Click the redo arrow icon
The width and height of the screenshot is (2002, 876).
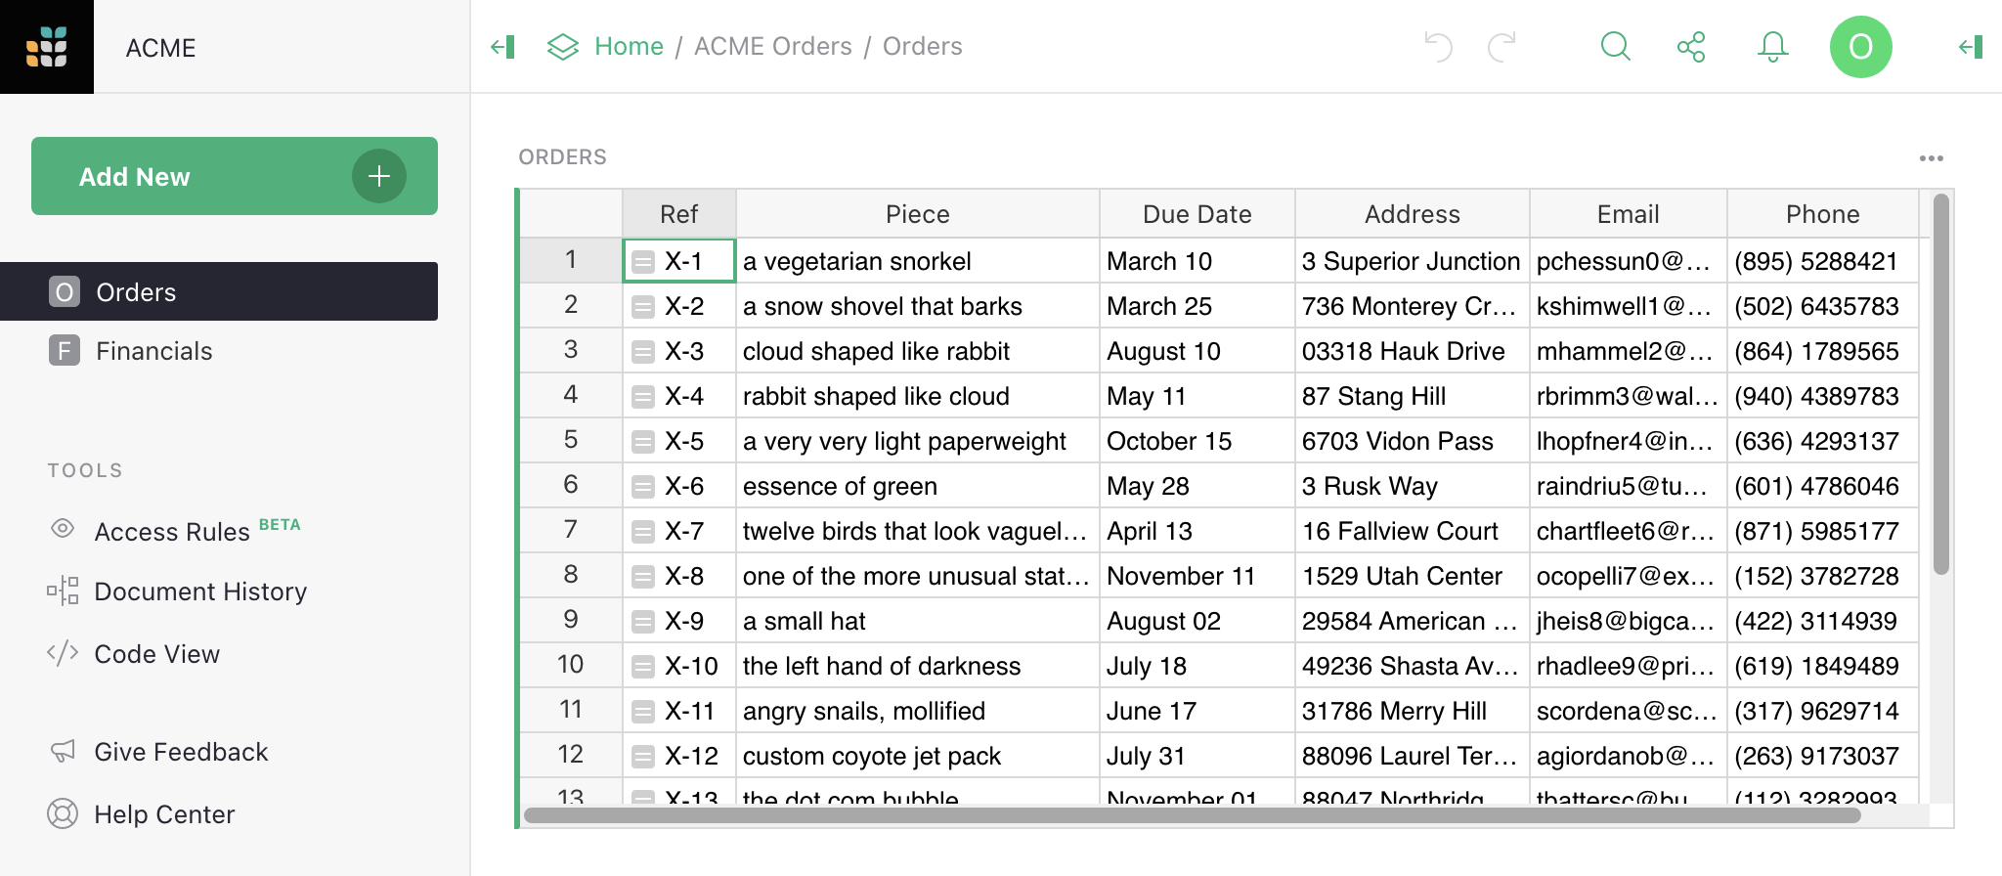tap(1501, 47)
